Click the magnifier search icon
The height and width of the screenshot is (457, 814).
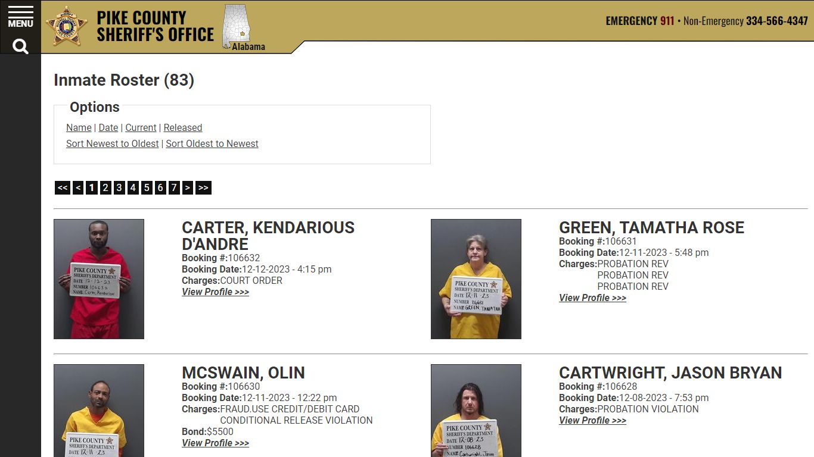coord(20,46)
